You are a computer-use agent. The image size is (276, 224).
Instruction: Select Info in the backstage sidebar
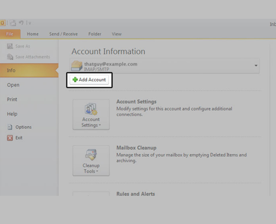pyautogui.click(x=11, y=71)
